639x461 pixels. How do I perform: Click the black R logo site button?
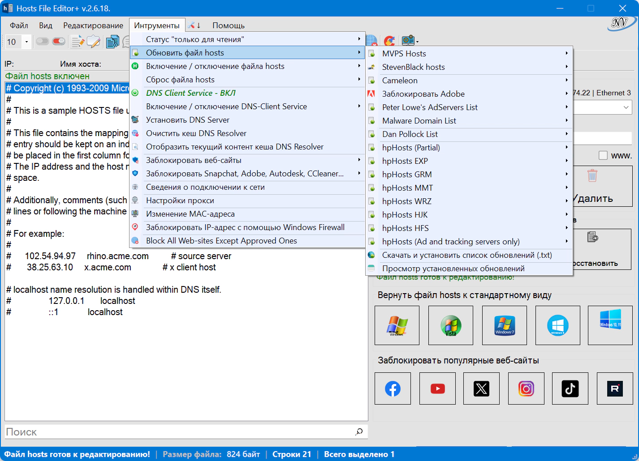pos(615,388)
